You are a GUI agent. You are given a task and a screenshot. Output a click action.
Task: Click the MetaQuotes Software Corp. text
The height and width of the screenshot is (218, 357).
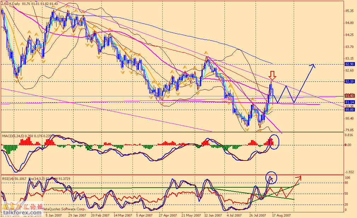pos(64,209)
